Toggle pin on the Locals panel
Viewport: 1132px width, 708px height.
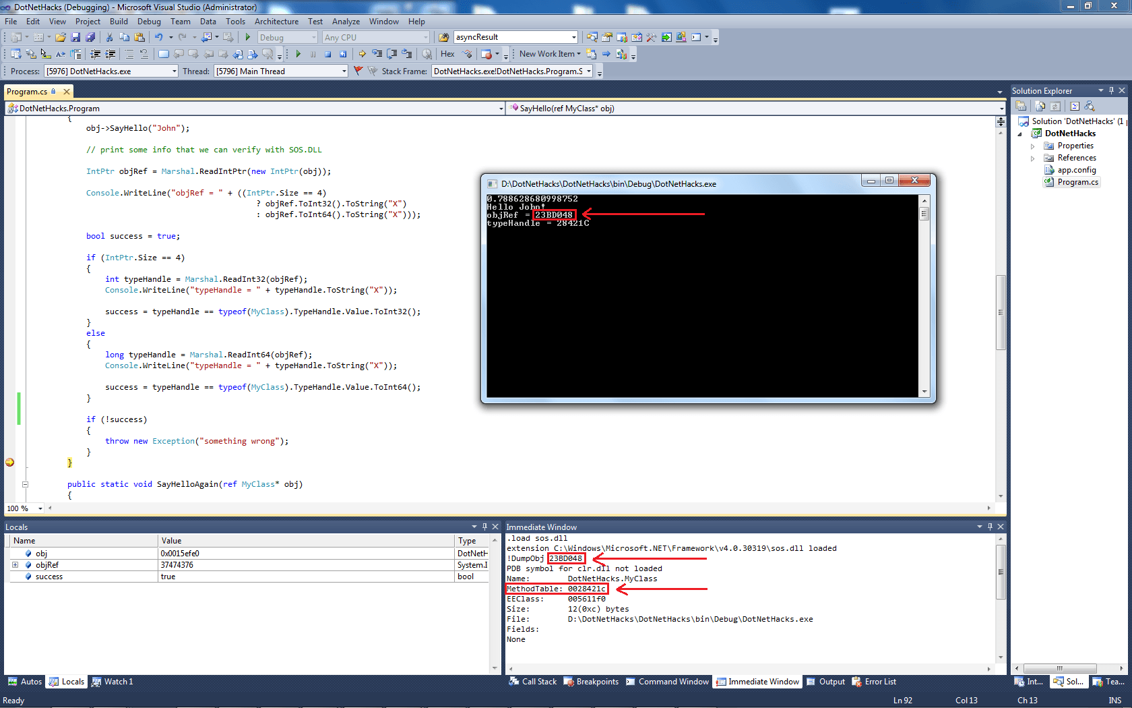pos(484,527)
